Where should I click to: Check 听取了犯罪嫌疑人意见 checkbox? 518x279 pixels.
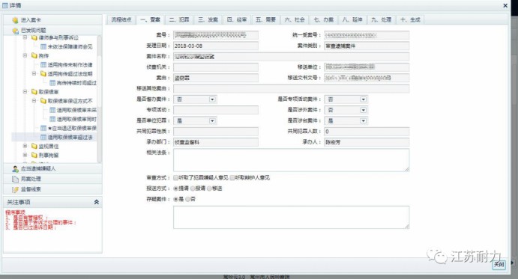coord(175,178)
